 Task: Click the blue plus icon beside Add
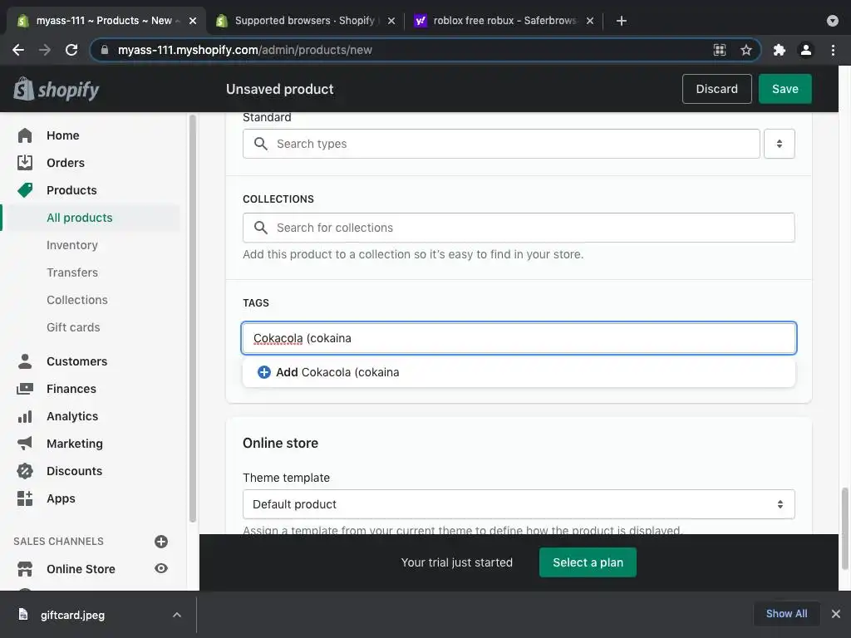click(x=263, y=372)
